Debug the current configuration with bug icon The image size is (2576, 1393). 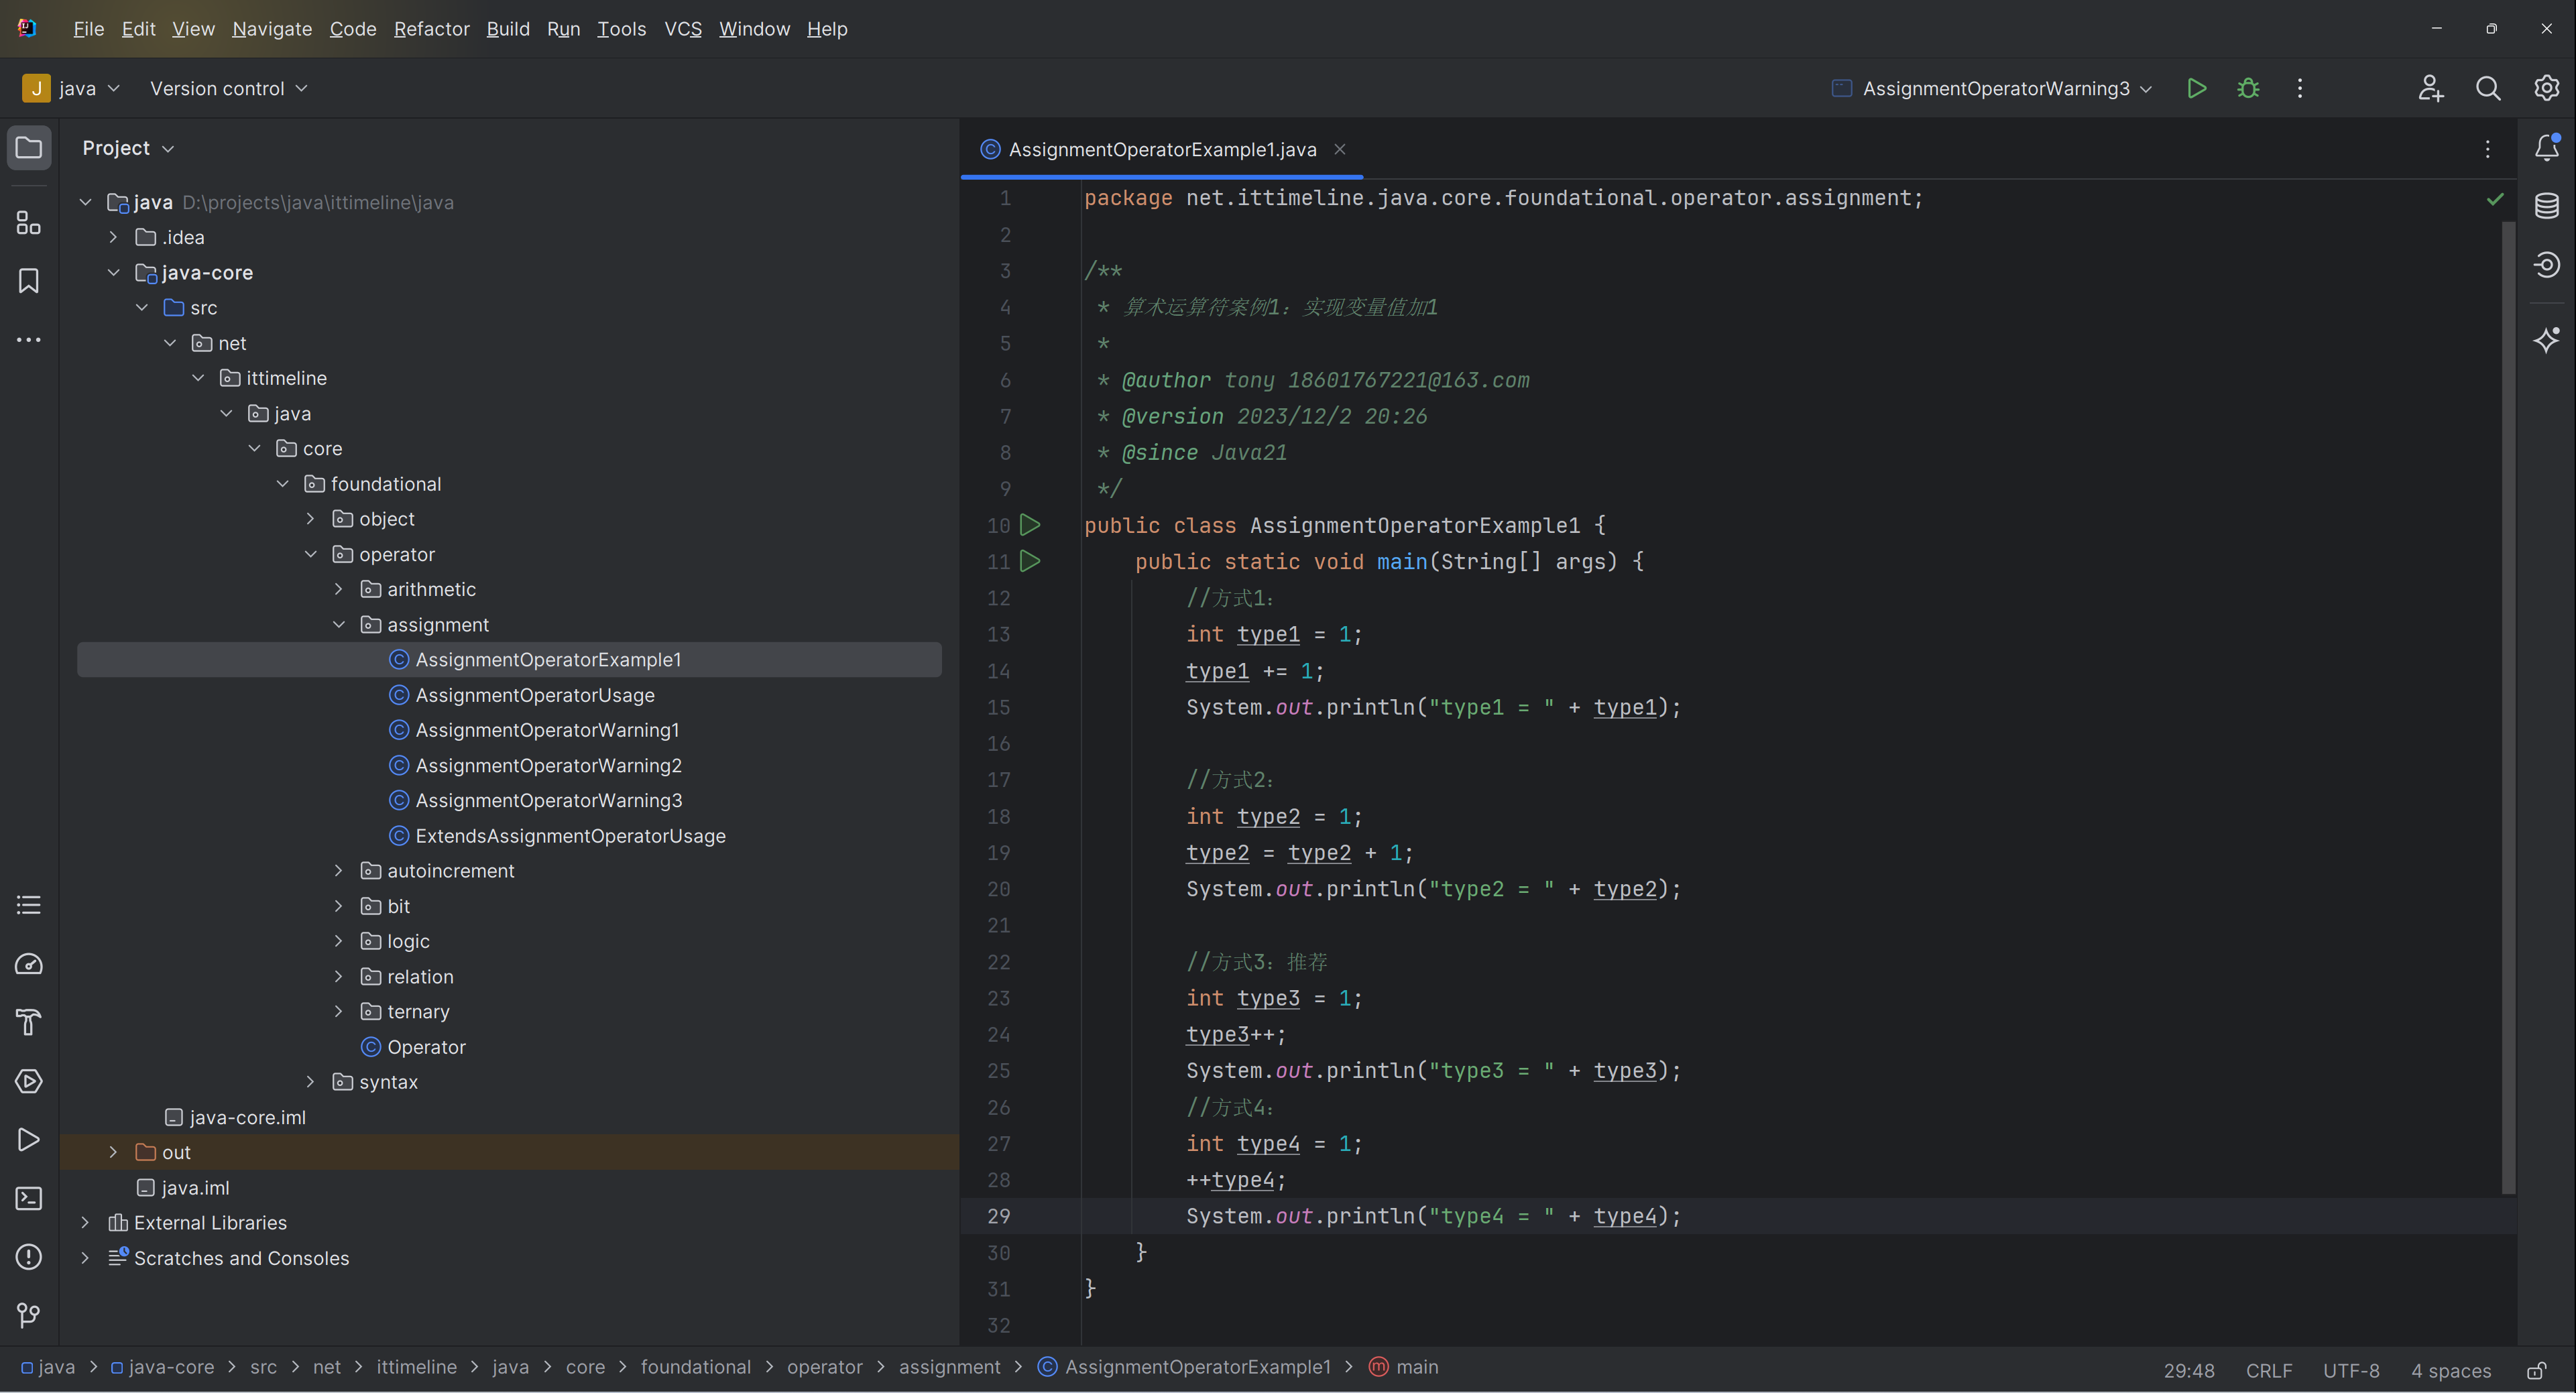pos(2248,88)
